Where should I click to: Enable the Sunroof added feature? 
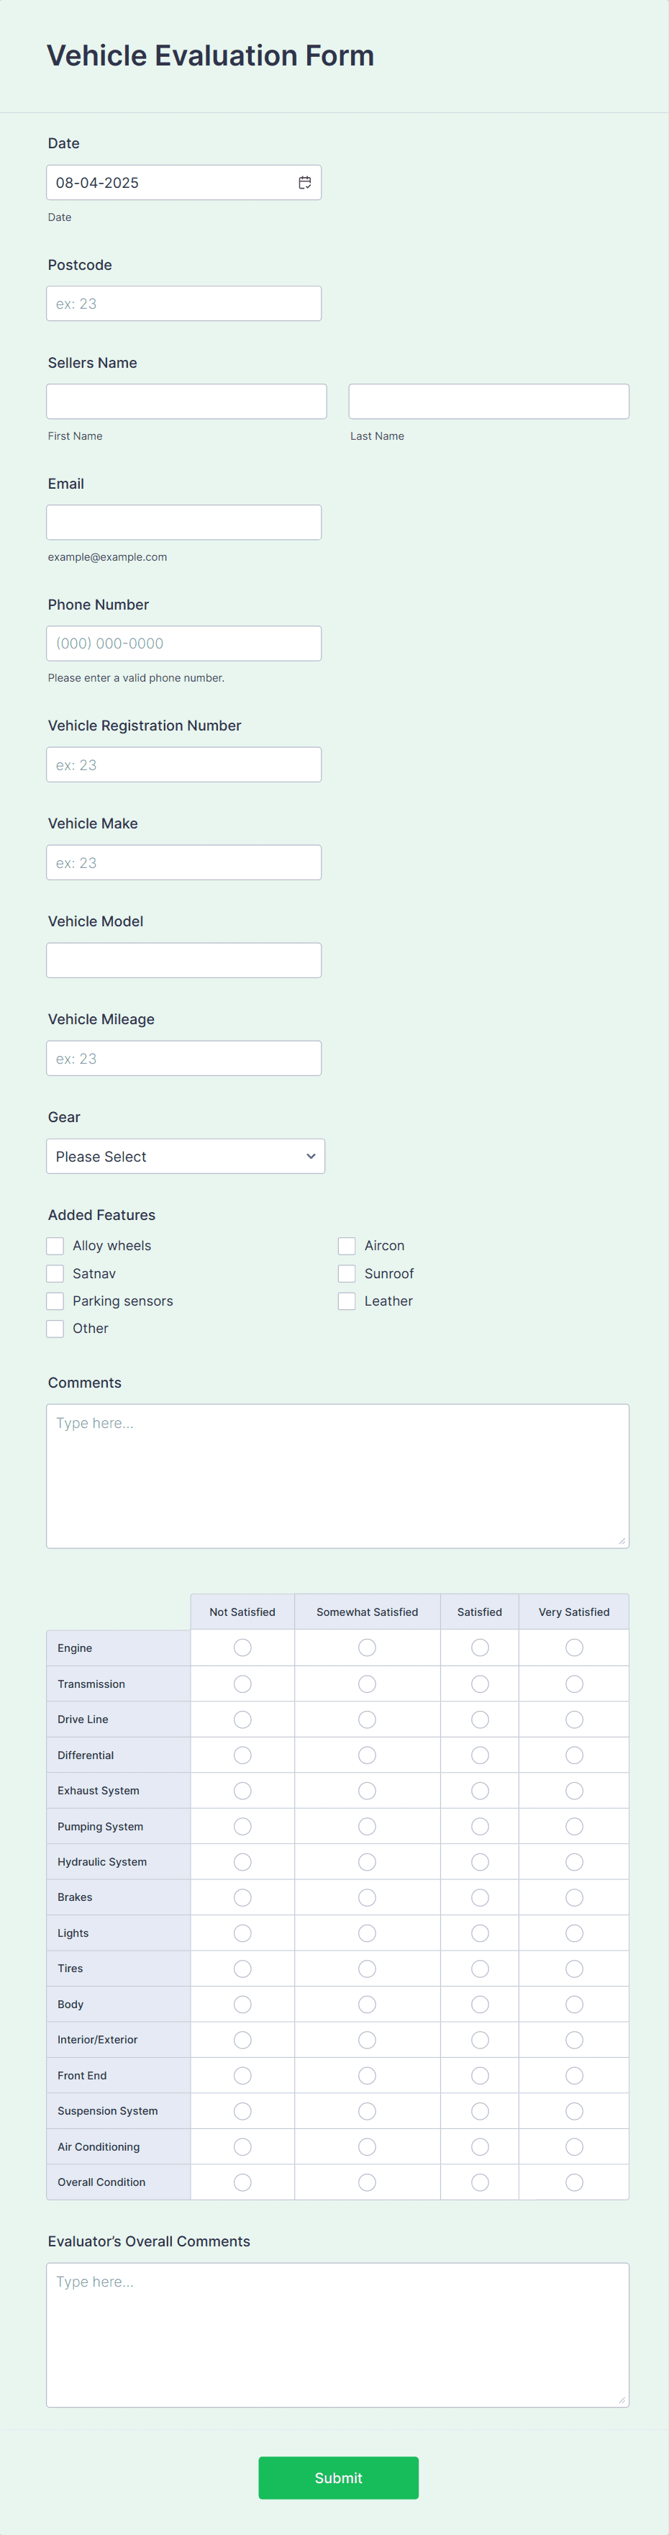point(346,1273)
